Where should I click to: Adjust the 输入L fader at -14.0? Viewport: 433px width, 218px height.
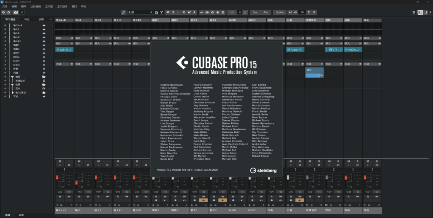coord(77,183)
